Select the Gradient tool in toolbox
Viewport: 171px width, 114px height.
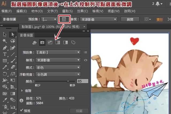tap(13, 94)
